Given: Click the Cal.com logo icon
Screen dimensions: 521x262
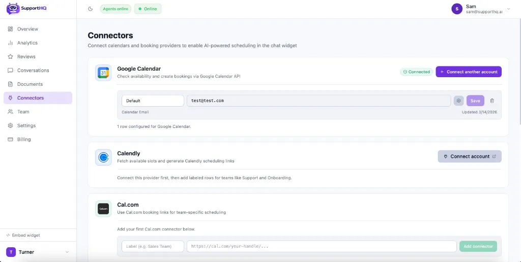Looking at the screenshot, I should click(x=103, y=209).
